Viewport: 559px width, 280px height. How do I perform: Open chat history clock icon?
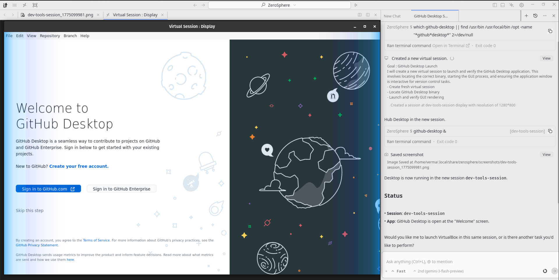(535, 16)
